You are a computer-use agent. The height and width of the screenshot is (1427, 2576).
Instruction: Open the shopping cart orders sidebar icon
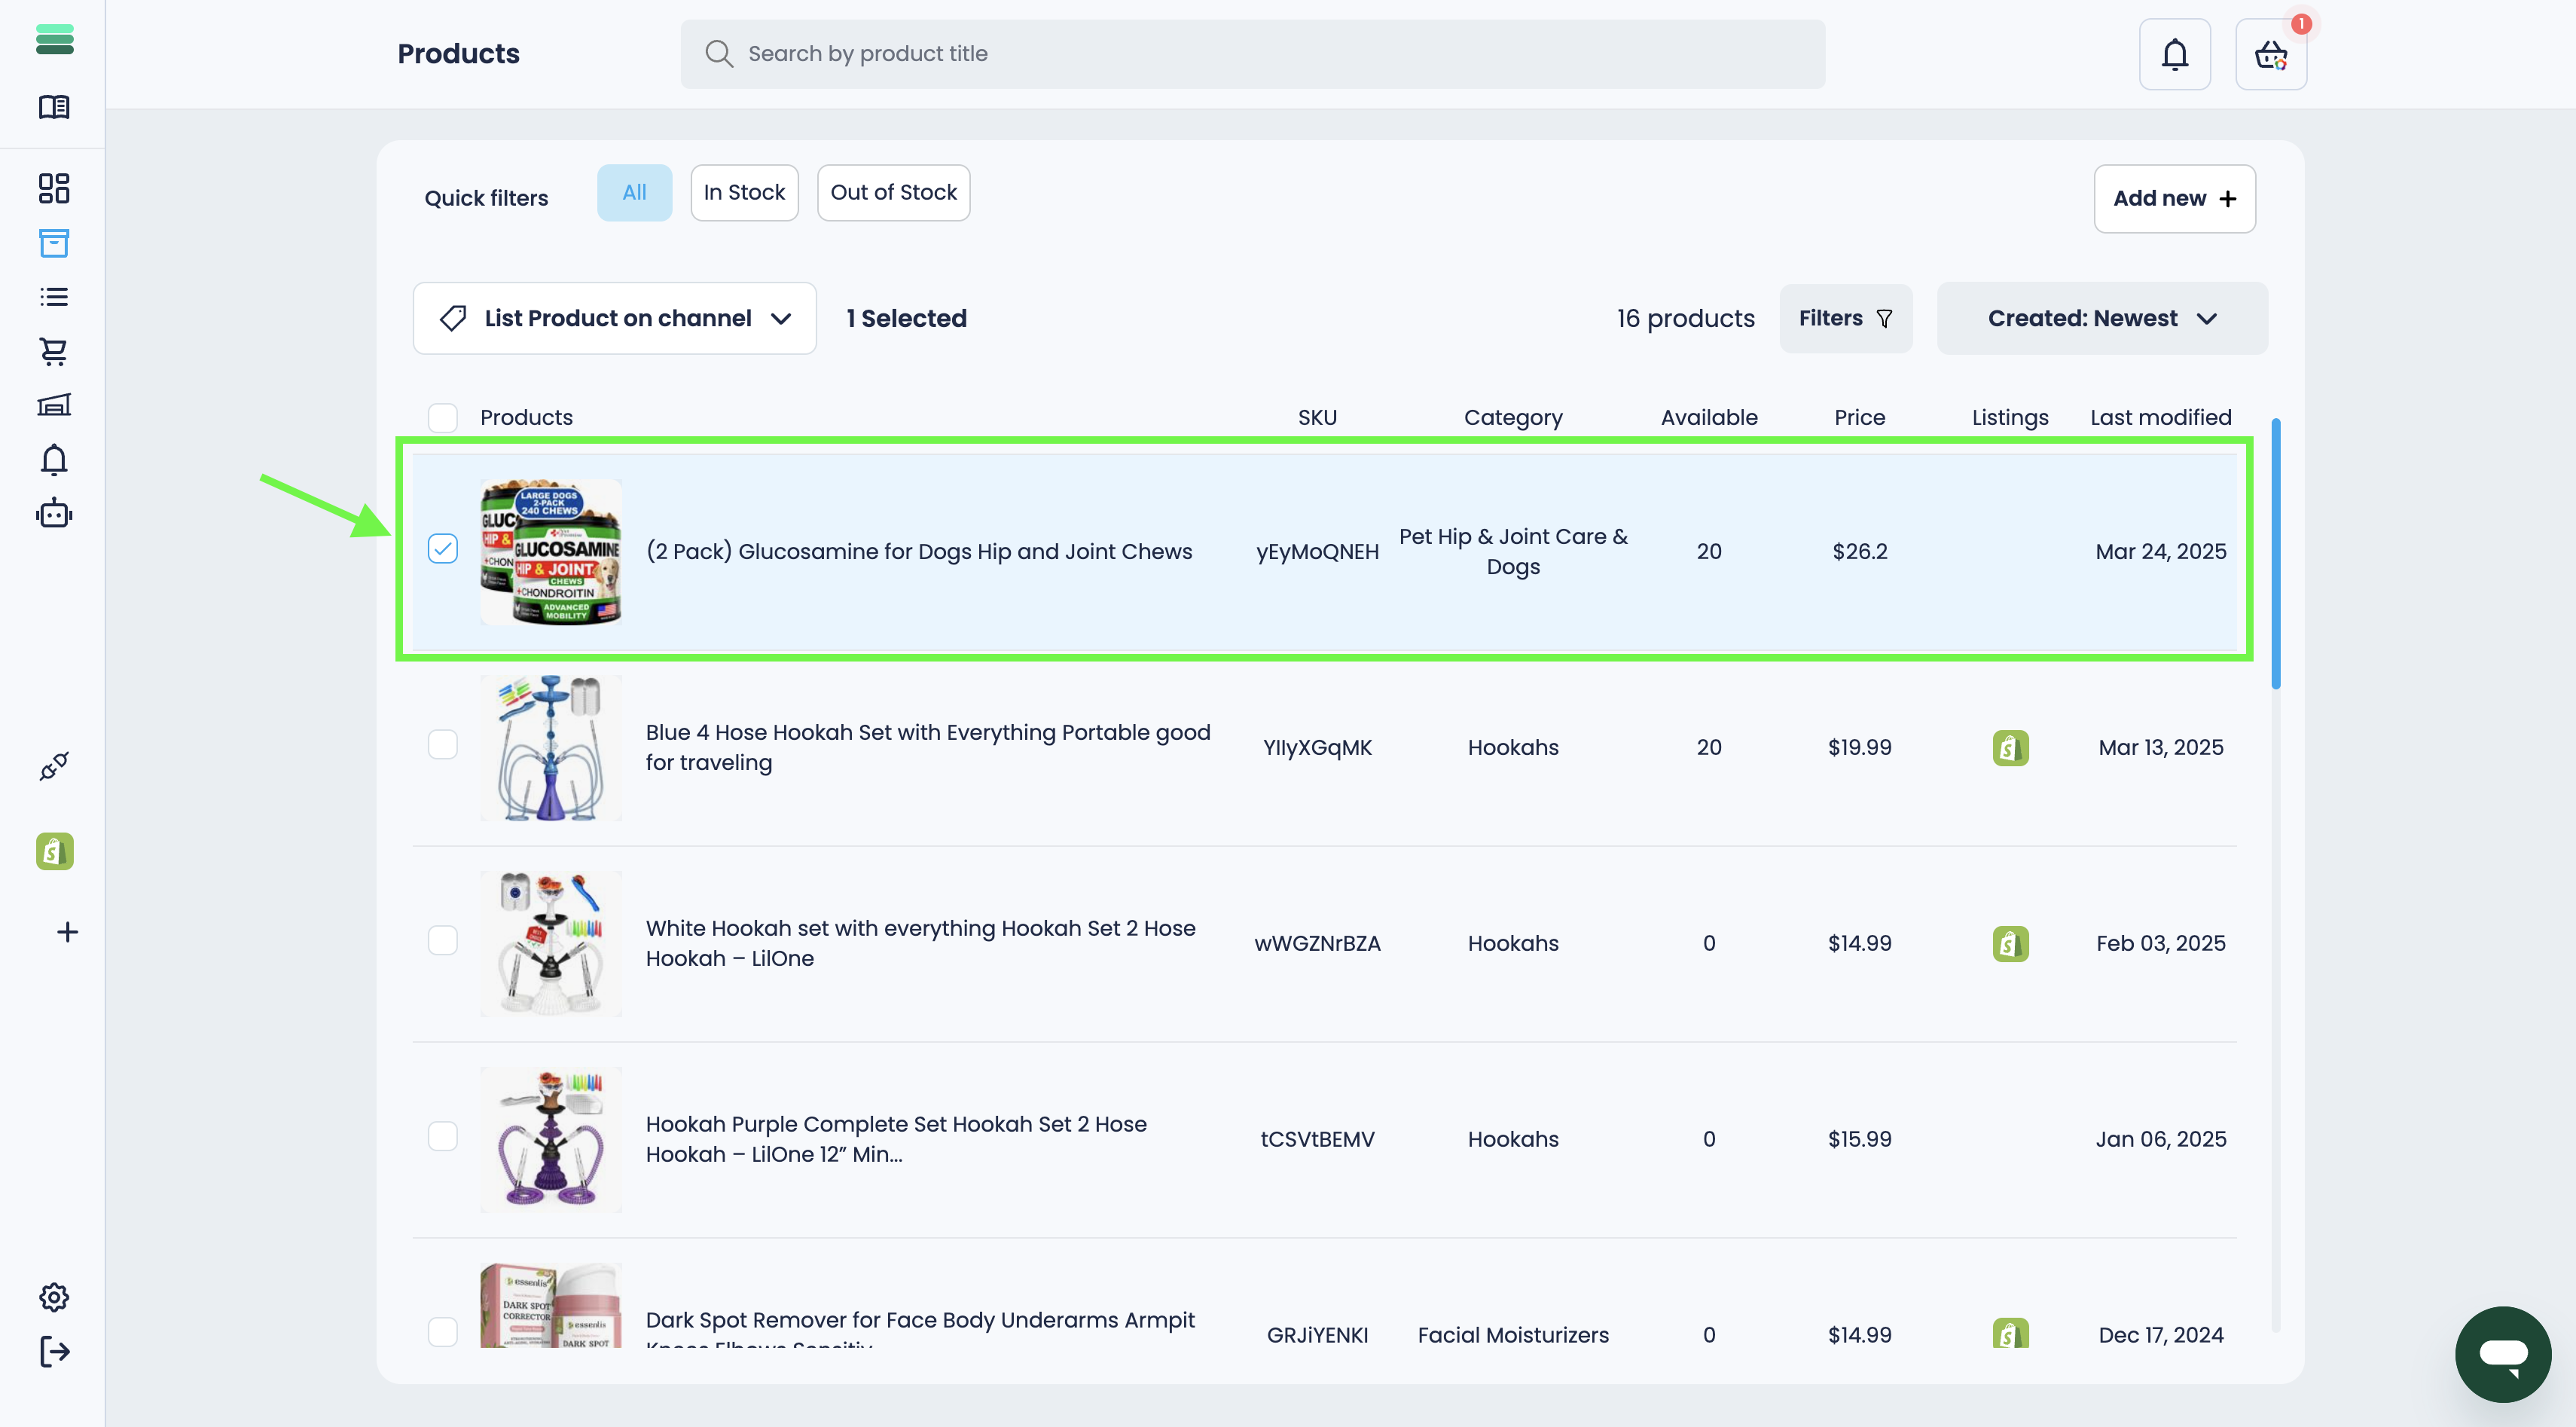pos(54,351)
